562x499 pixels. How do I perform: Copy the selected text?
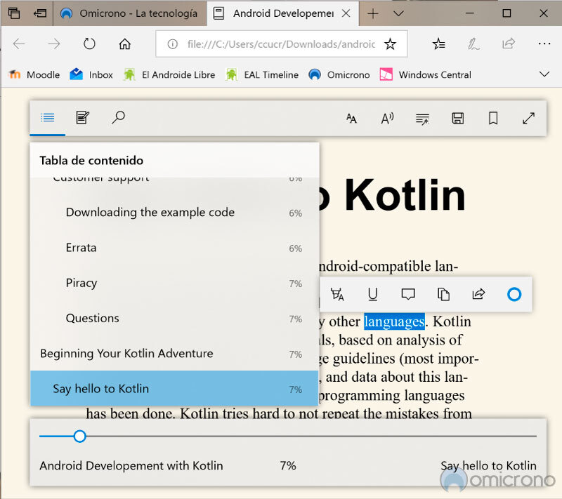point(443,294)
